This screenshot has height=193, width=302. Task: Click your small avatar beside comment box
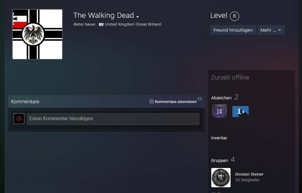(x=19, y=119)
